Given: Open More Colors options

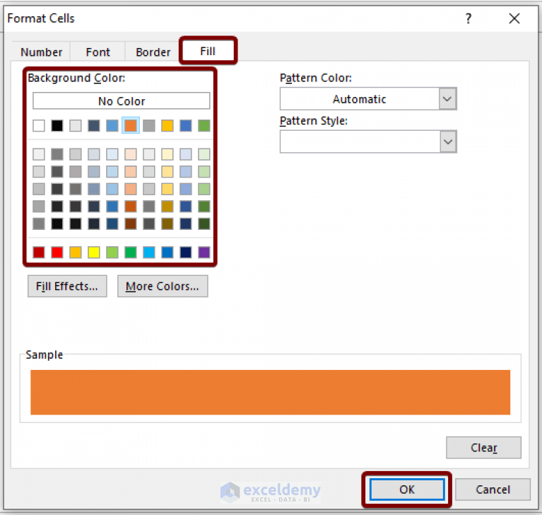Looking at the screenshot, I should 163,287.
